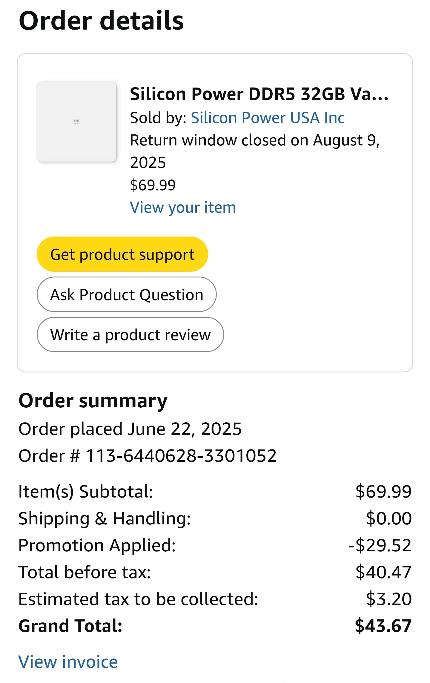Image resolution: width=430 pixels, height=683 pixels.
Task: Tap the Shipping & Handling amount $0.00
Action: pyautogui.click(x=389, y=518)
